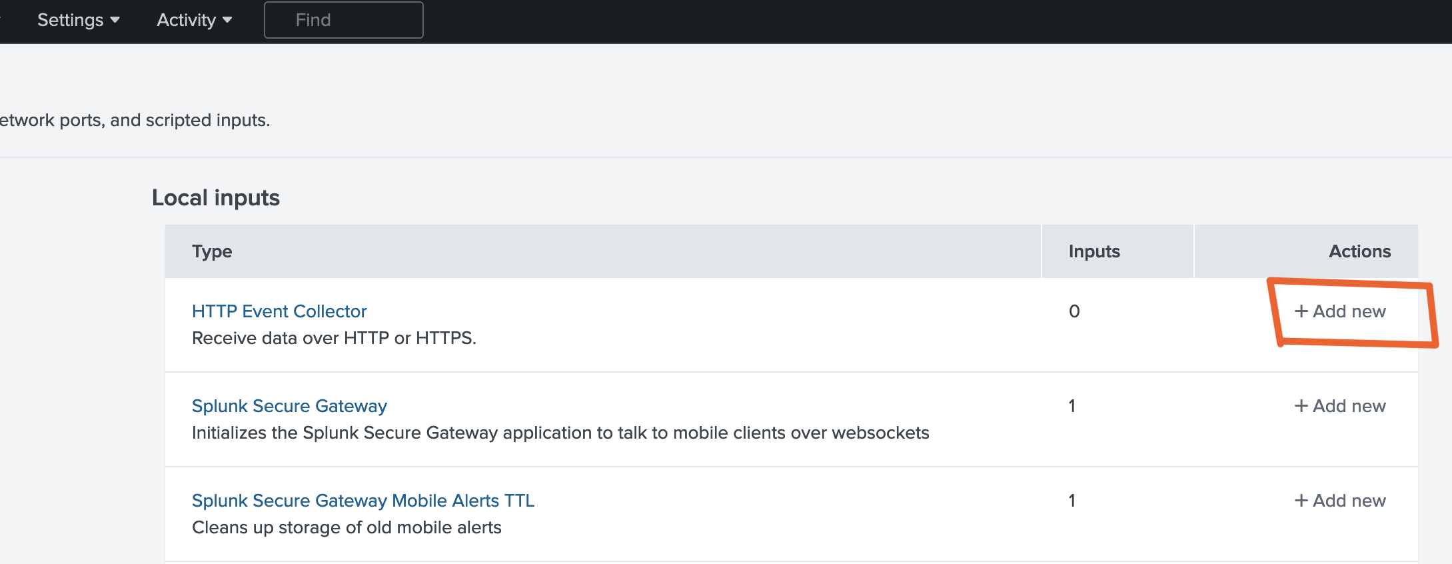Open Splunk Secure Gateway Mobile Alerts TTL link

point(363,501)
